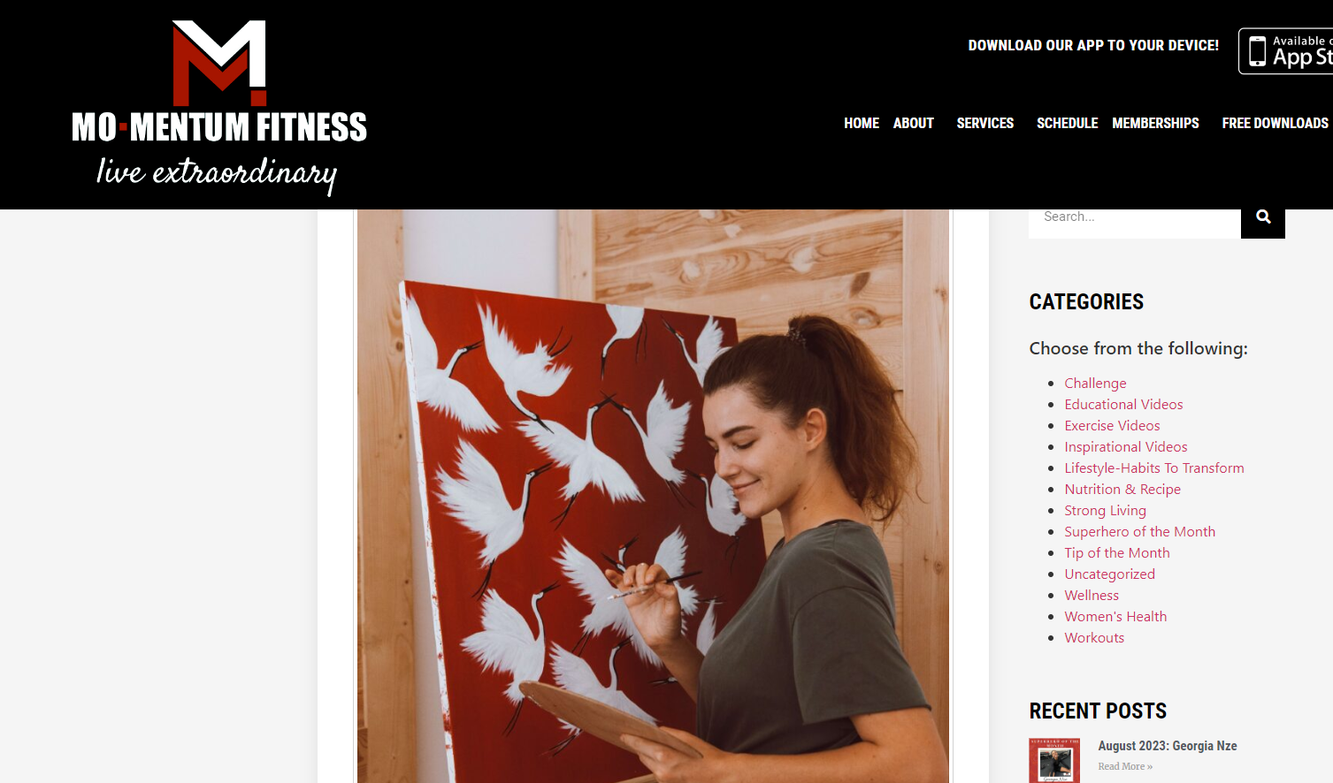The image size is (1333, 783).
Task: Open the App Store download badge
Action: [x=1286, y=51]
